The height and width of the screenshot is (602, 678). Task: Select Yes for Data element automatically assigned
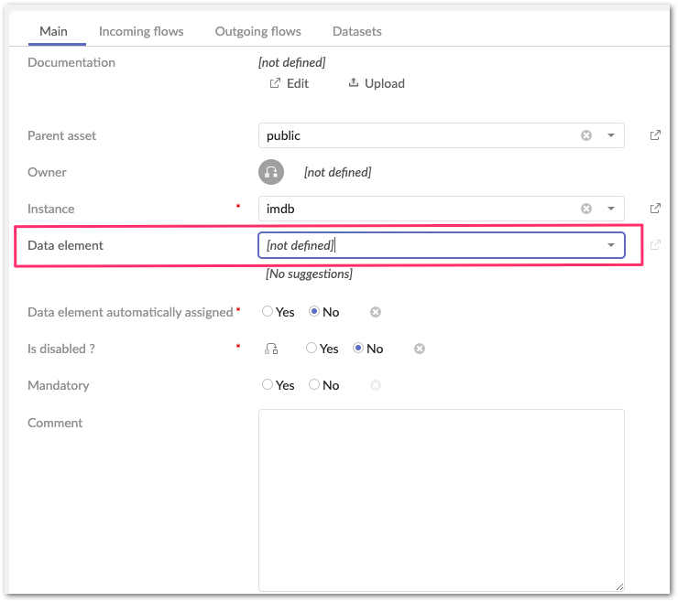coord(268,312)
